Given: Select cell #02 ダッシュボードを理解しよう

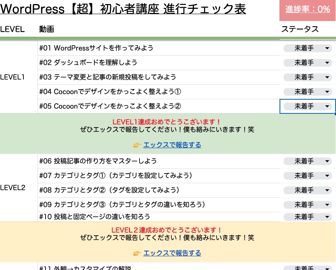Looking at the screenshot, I should pos(159,63).
